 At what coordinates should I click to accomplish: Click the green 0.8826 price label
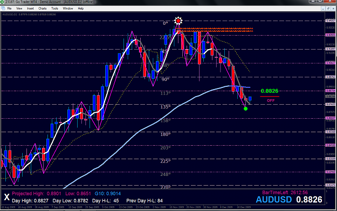pyautogui.click(x=270, y=91)
